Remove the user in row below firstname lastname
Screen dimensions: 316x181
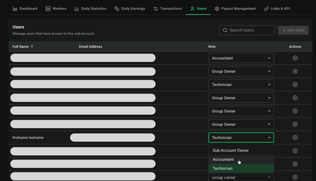(295, 151)
